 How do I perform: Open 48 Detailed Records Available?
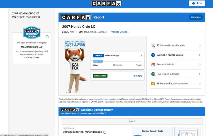(176, 84)
